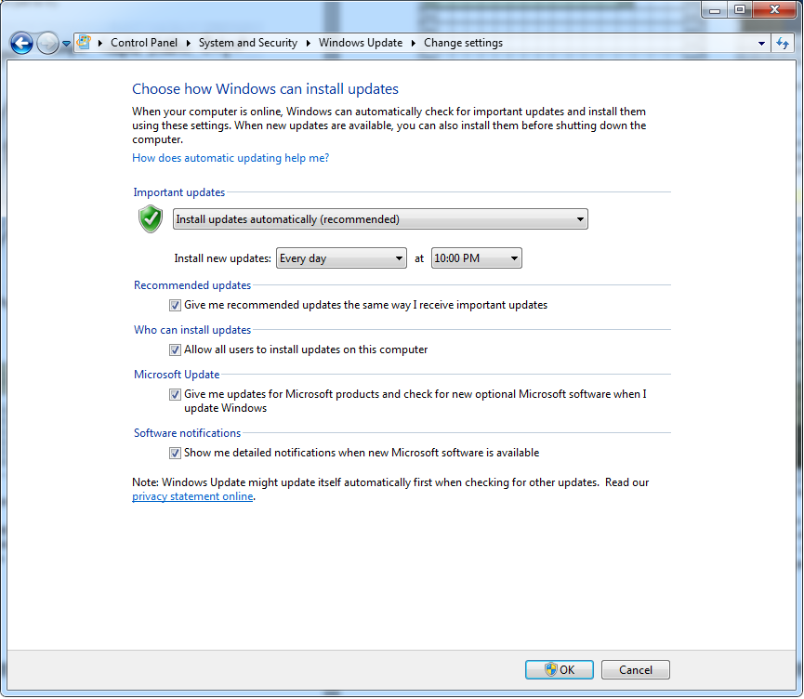Toggle 'Show me detailed notifications' checkbox
This screenshot has height=699, width=804.
(x=175, y=453)
